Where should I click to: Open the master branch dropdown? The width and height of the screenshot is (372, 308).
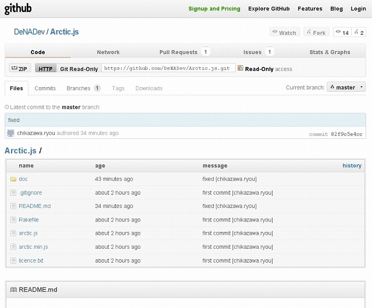pyautogui.click(x=346, y=87)
